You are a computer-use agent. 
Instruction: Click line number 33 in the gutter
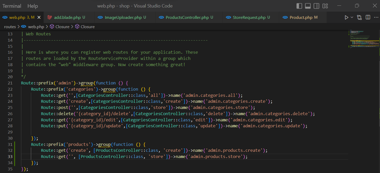click(10, 156)
